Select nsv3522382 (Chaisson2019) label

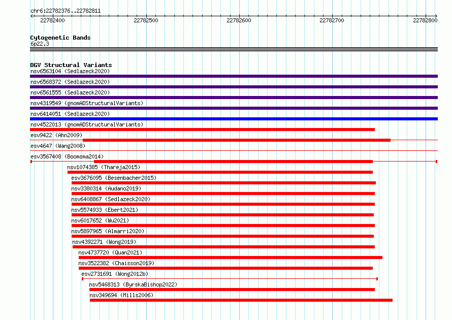(x=116, y=263)
